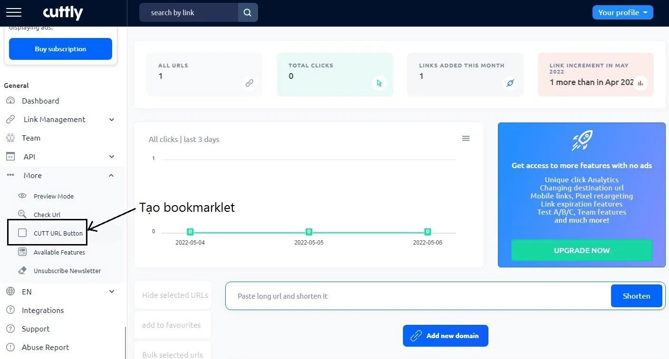The image size is (669, 359).
Task: Open the chart options menu icon
Action: [466, 139]
